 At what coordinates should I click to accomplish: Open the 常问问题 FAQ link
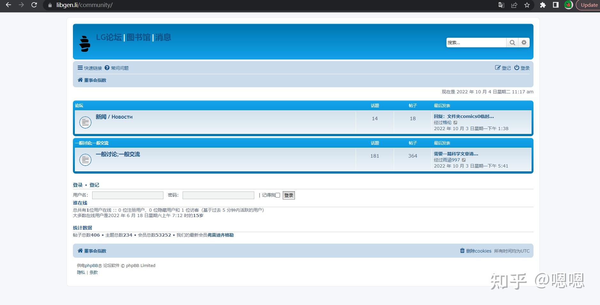[116, 68]
